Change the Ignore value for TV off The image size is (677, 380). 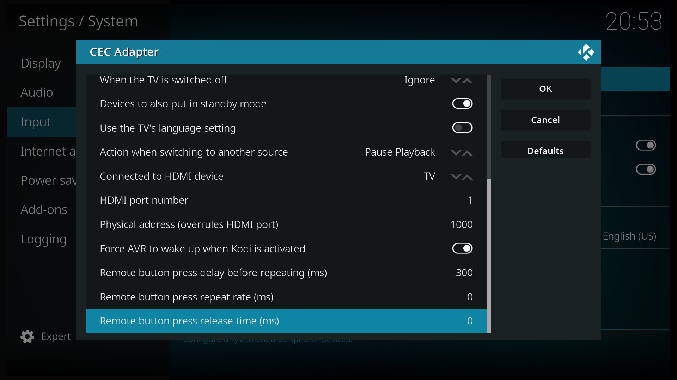point(419,80)
